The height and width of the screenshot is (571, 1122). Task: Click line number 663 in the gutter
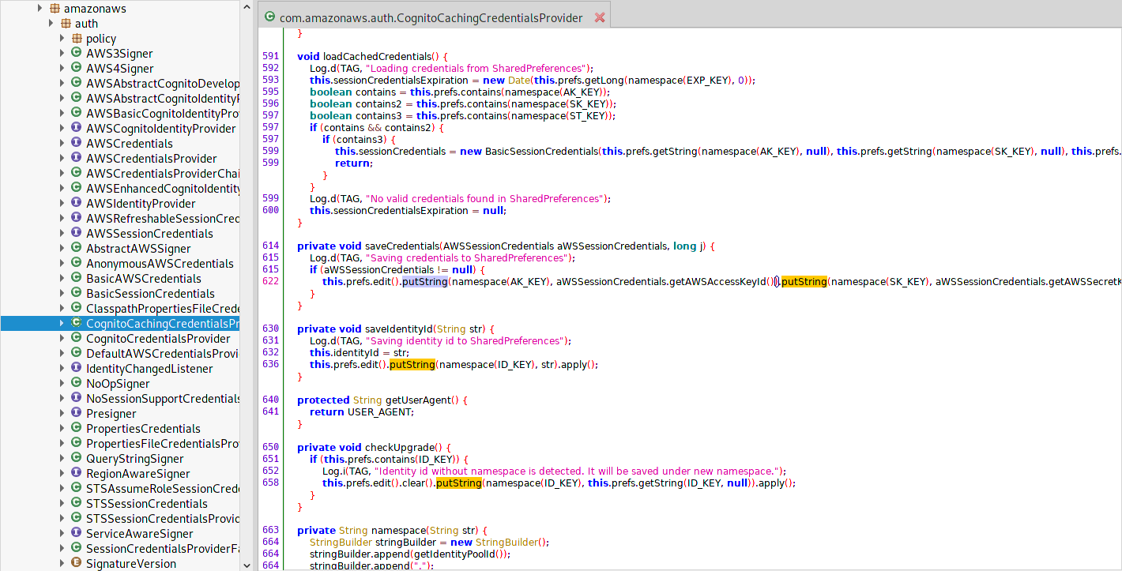pos(270,531)
